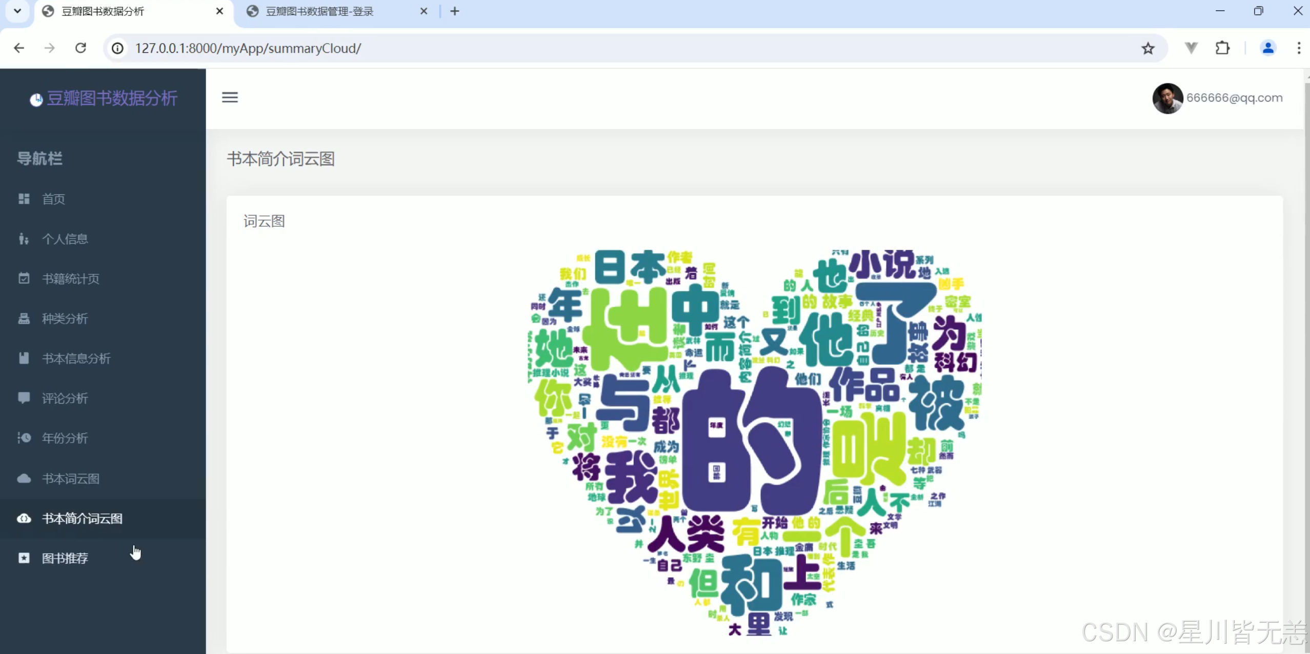Click the 年份分析 clock icon
The image size is (1310, 654).
click(x=24, y=438)
